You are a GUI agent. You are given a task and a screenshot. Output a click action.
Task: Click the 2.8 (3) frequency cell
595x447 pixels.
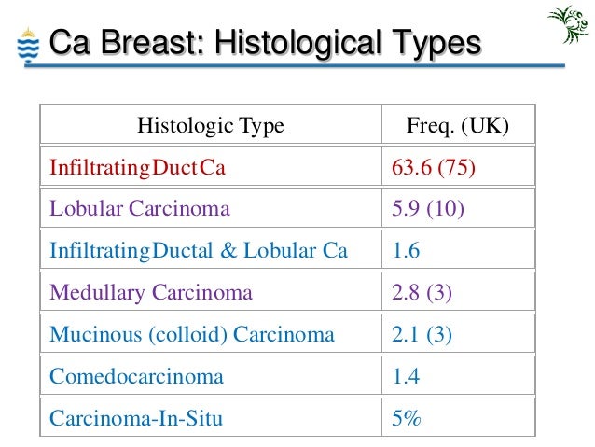pyautogui.click(x=422, y=292)
